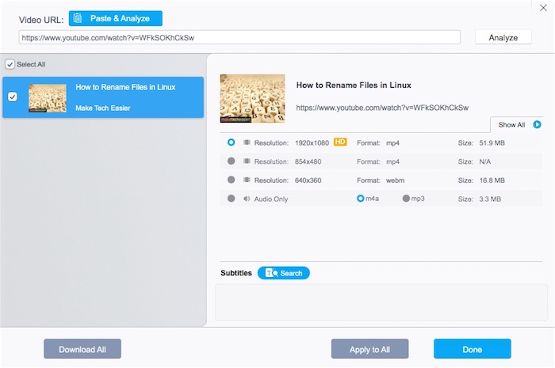555x368 pixels.
Task: Click the N/A size value
Action: pos(485,161)
